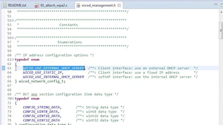Image resolution: width=223 pixels, height=125 pixels.
Task: Click WICED_USE_STATIC_IP enum value
Action: [42, 73]
